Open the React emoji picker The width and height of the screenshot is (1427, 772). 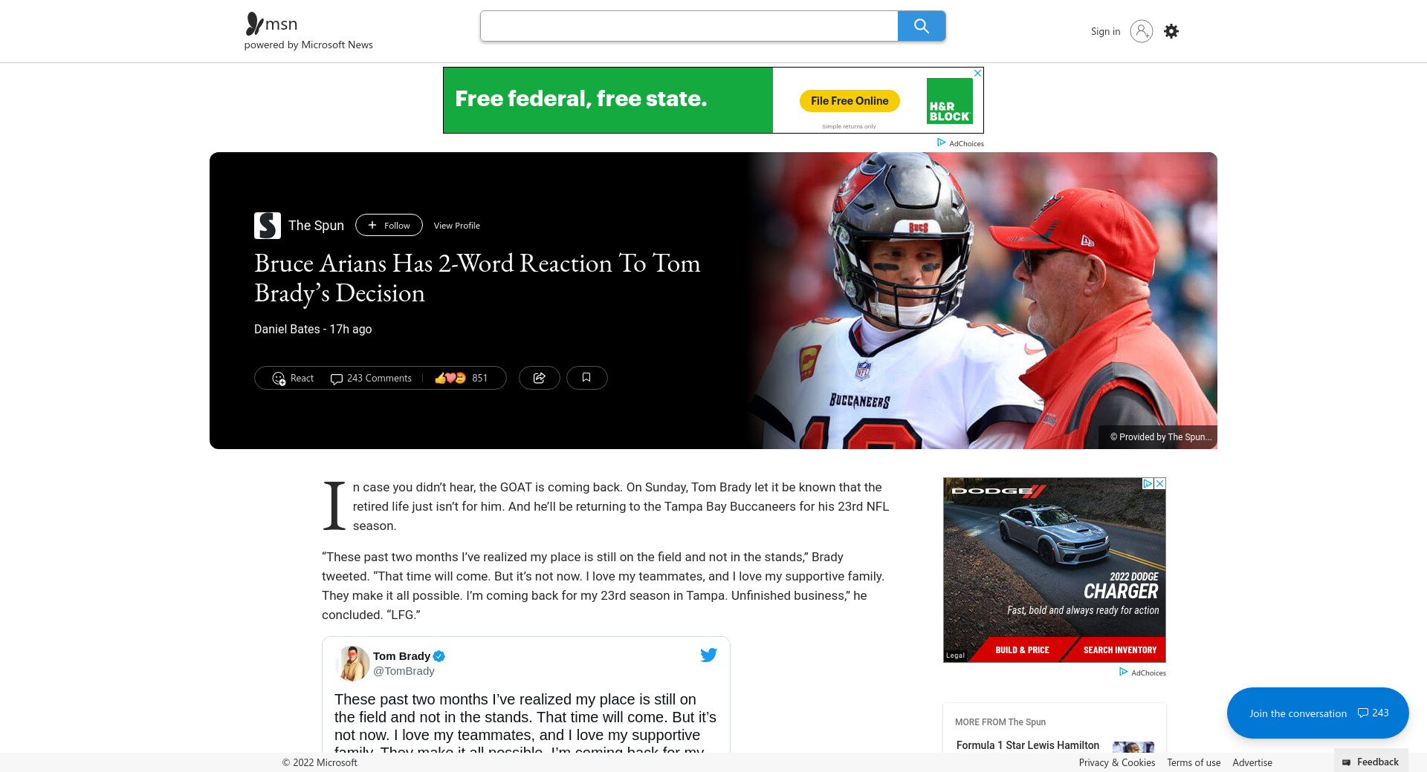[293, 378]
